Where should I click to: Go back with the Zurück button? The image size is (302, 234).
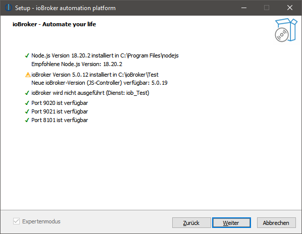tap(191, 223)
